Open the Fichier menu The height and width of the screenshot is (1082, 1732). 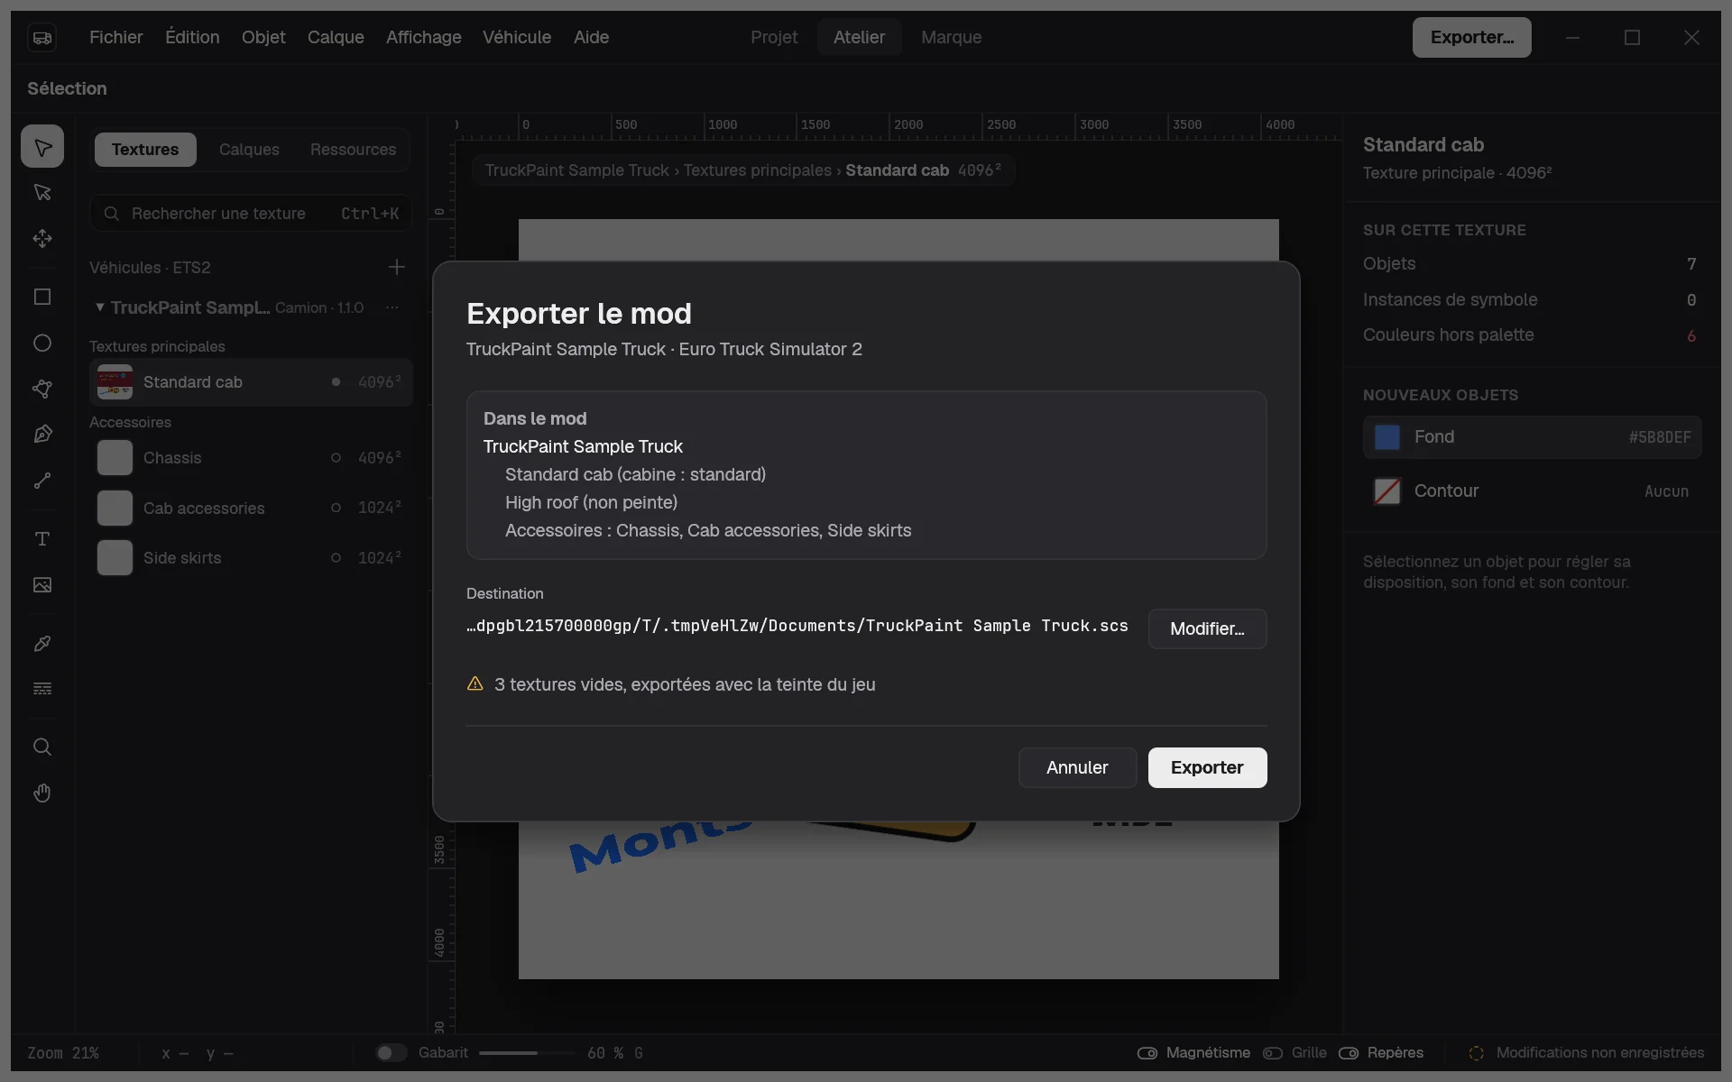(116, 37)
